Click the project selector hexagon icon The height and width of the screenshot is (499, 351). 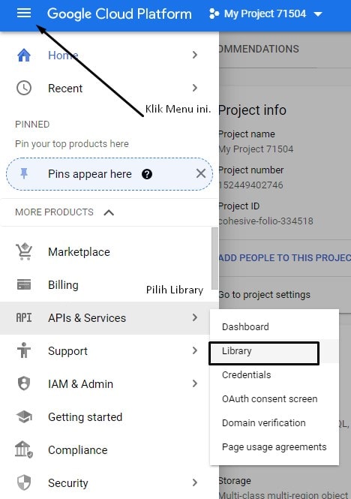pyautogui.click(x=214, y=14)
